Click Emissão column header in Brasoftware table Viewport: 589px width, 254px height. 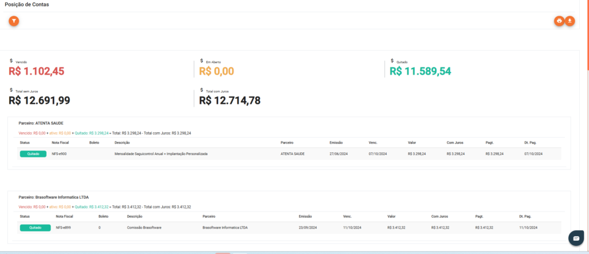[x=305, y=216]
